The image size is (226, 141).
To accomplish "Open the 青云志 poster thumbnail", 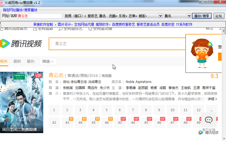I will 22,102.
